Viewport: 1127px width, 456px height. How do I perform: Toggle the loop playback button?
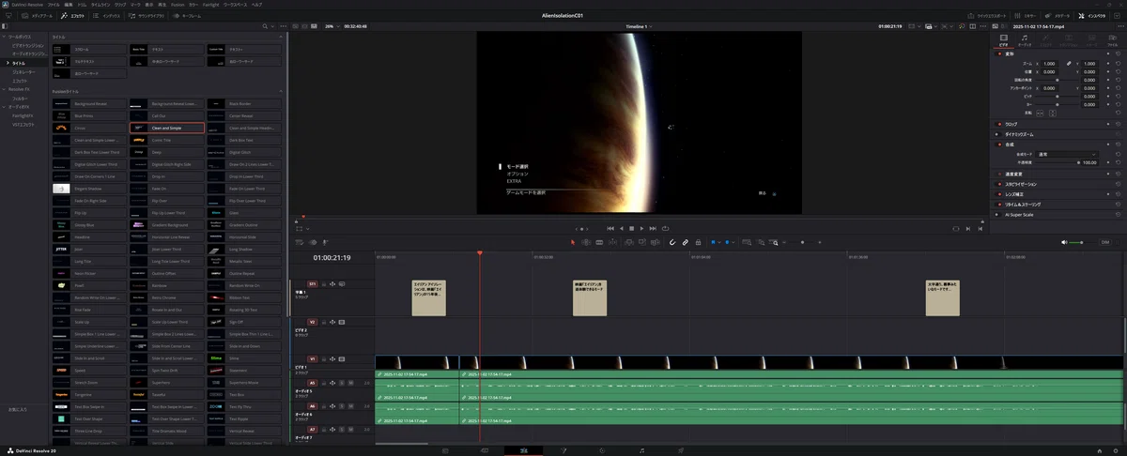pyautogui.click(x=666, y=228)
